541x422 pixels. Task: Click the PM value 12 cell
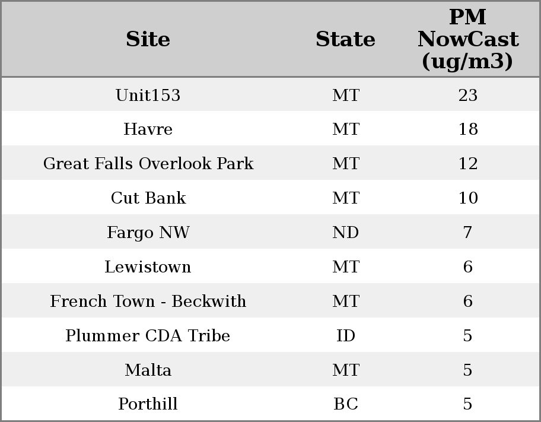(467, 164)
